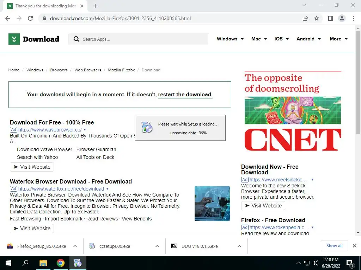Open a new browser tab

95,6
